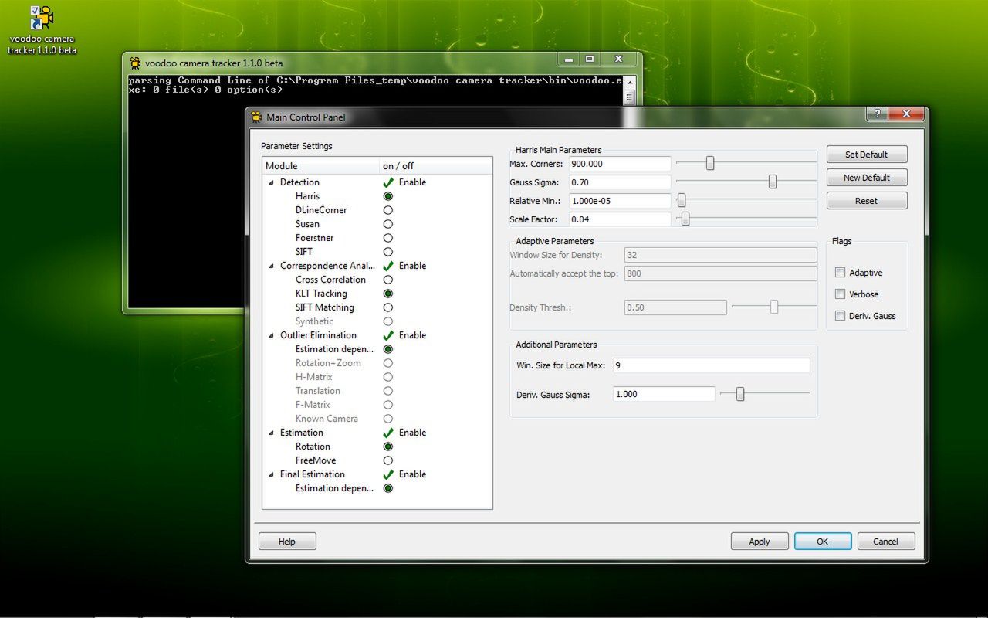The image size is (988, 618).
Task: Click the Relative Min. input field
Action: [620, 201]
